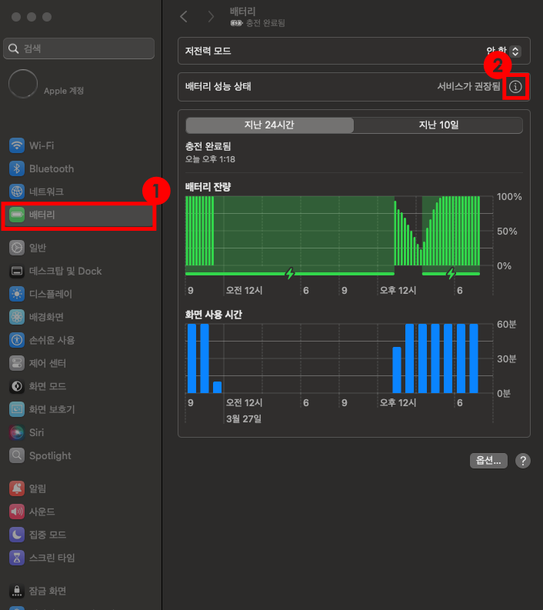This screenshot has height=610, width=543.
Task: Click the 저전력 모드 label
Action: 208,51
